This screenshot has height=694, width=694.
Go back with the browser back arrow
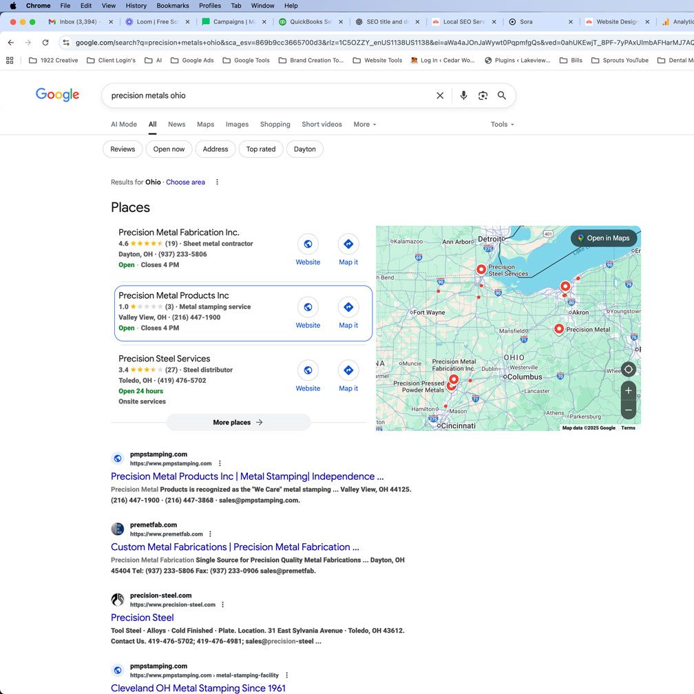11,43
